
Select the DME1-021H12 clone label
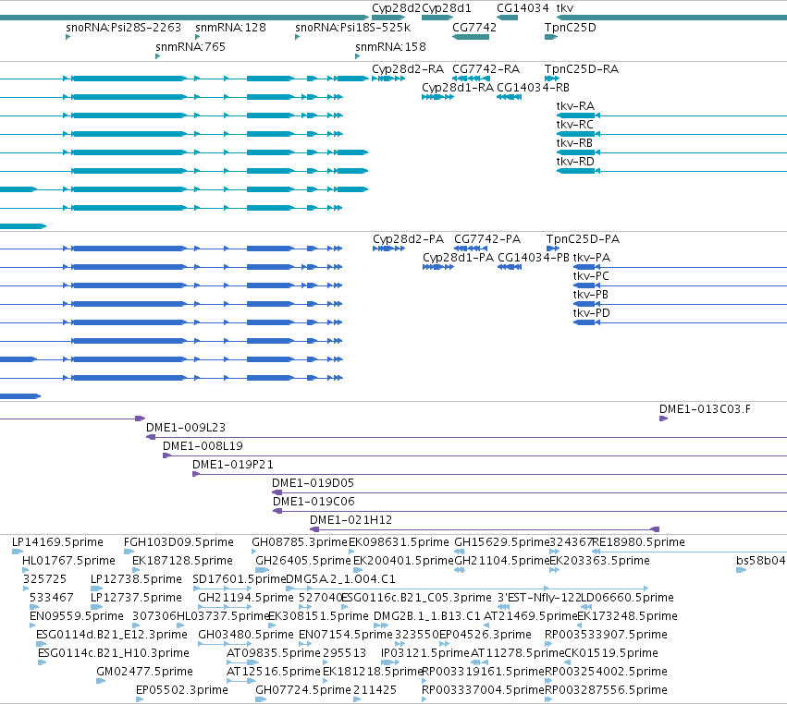click(350, 520)
